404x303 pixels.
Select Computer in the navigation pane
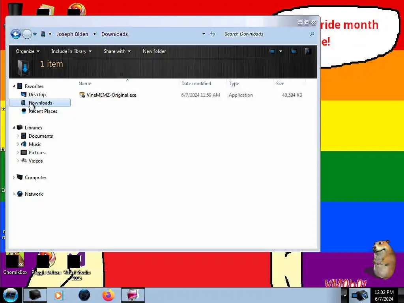click(36, 177)
